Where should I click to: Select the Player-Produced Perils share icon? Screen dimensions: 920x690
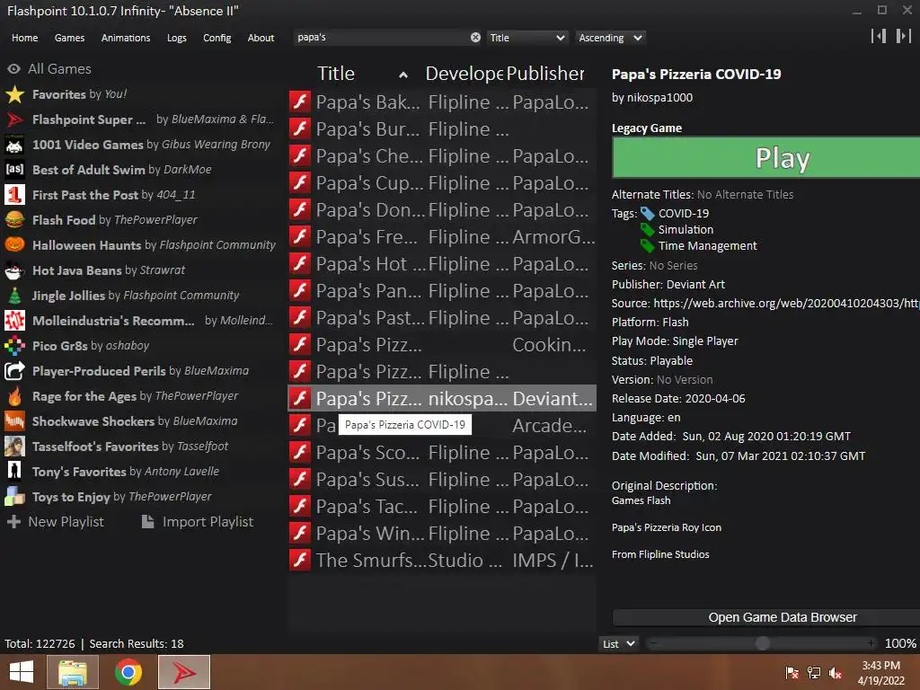coord(14,371)
